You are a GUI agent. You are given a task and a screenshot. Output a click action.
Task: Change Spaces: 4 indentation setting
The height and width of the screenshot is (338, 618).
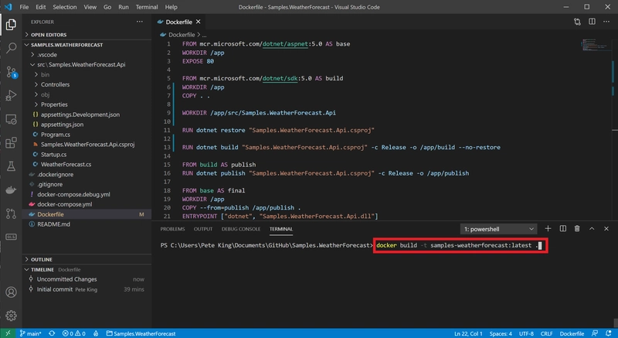pos(501,333)
